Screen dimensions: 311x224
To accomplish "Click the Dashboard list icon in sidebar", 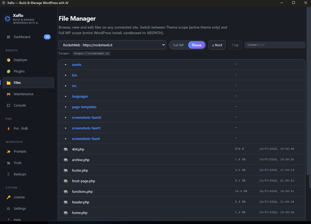I will pos(8,37).
